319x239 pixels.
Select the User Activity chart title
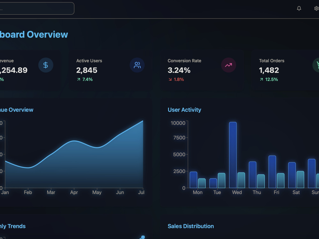184,110
